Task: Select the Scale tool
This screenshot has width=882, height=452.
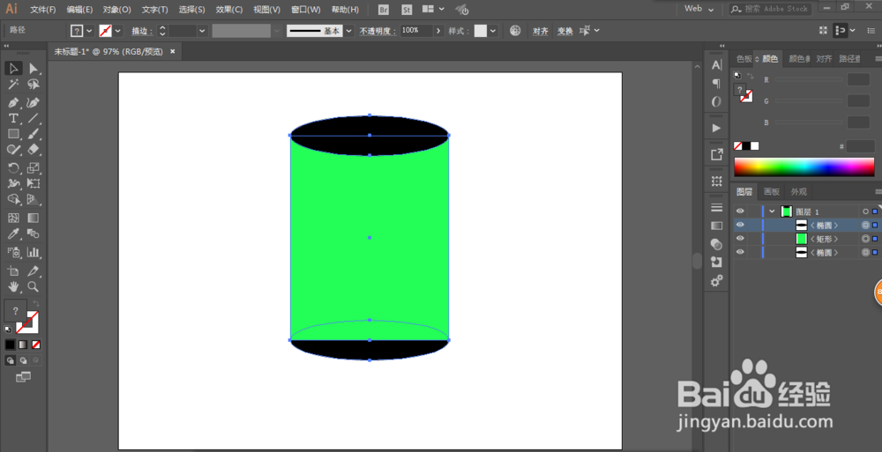Action: tap(34, 167)
